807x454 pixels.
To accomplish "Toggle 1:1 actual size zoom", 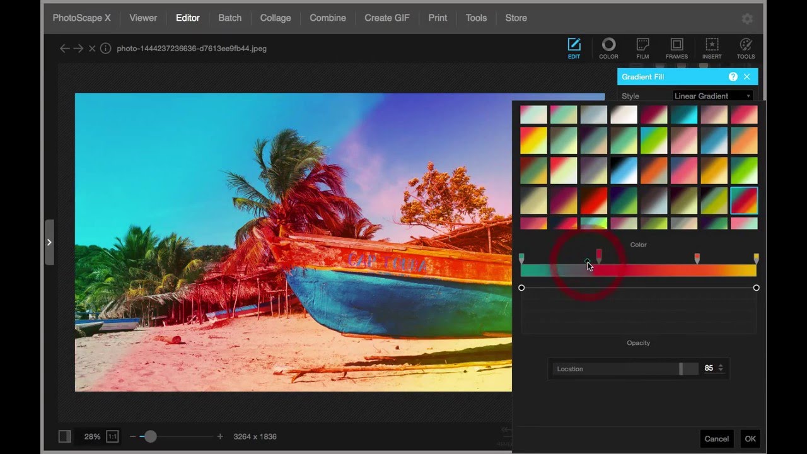I will (112, 436).
